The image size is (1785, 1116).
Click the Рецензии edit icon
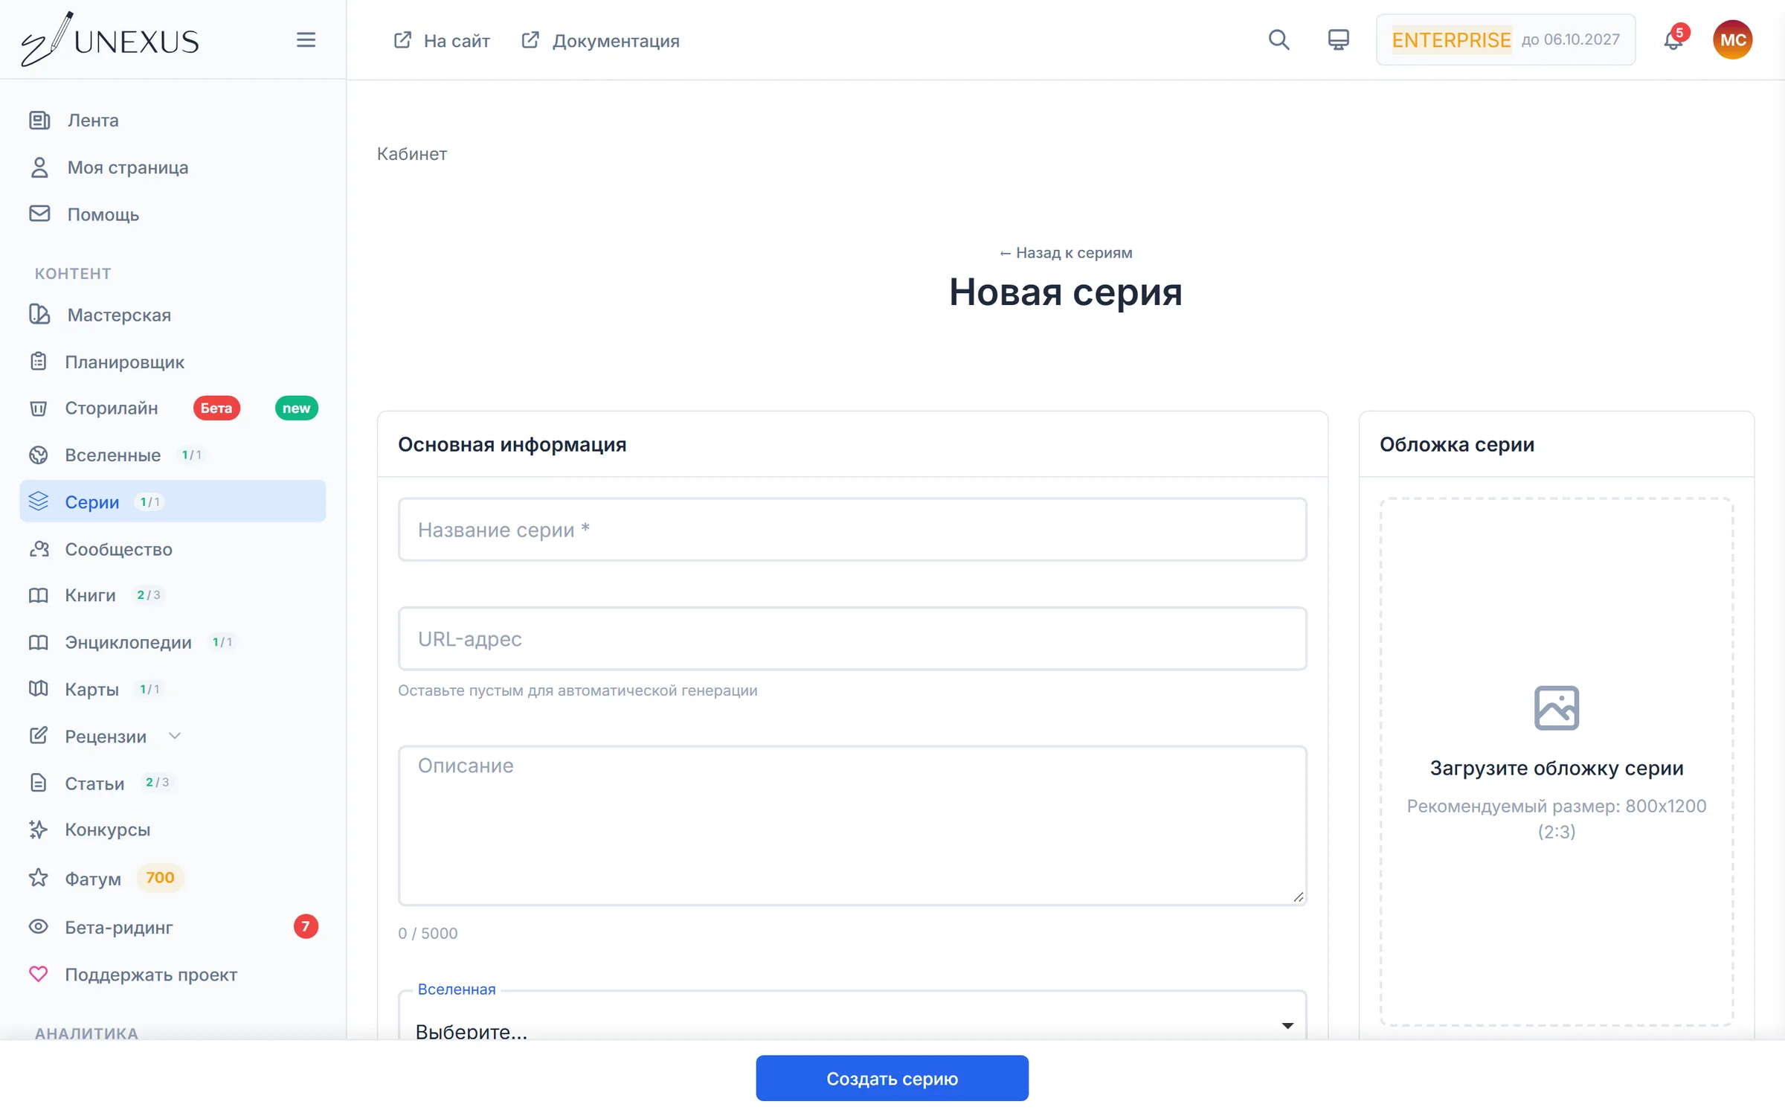[x=39, y=736]
